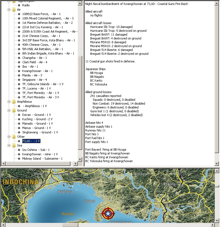The height and width of the screenshot is (227, 220).
Task: Select 40th Chinese Corps air report
Action: tap(41, 45)
